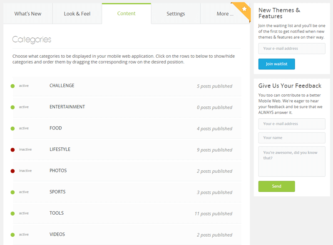
Task: Toggle the green status dot for CHALLENGE
Action: [12, 86]
